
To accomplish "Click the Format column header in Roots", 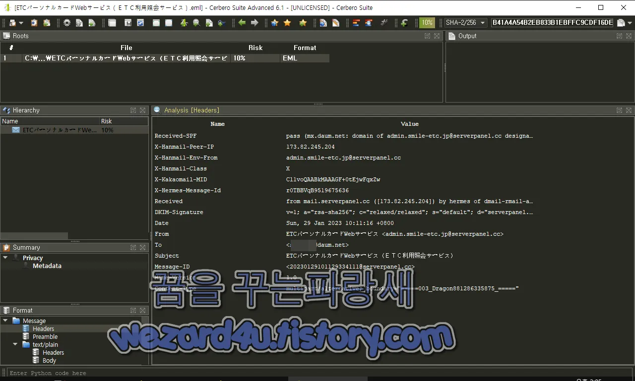I will [305, 48].
